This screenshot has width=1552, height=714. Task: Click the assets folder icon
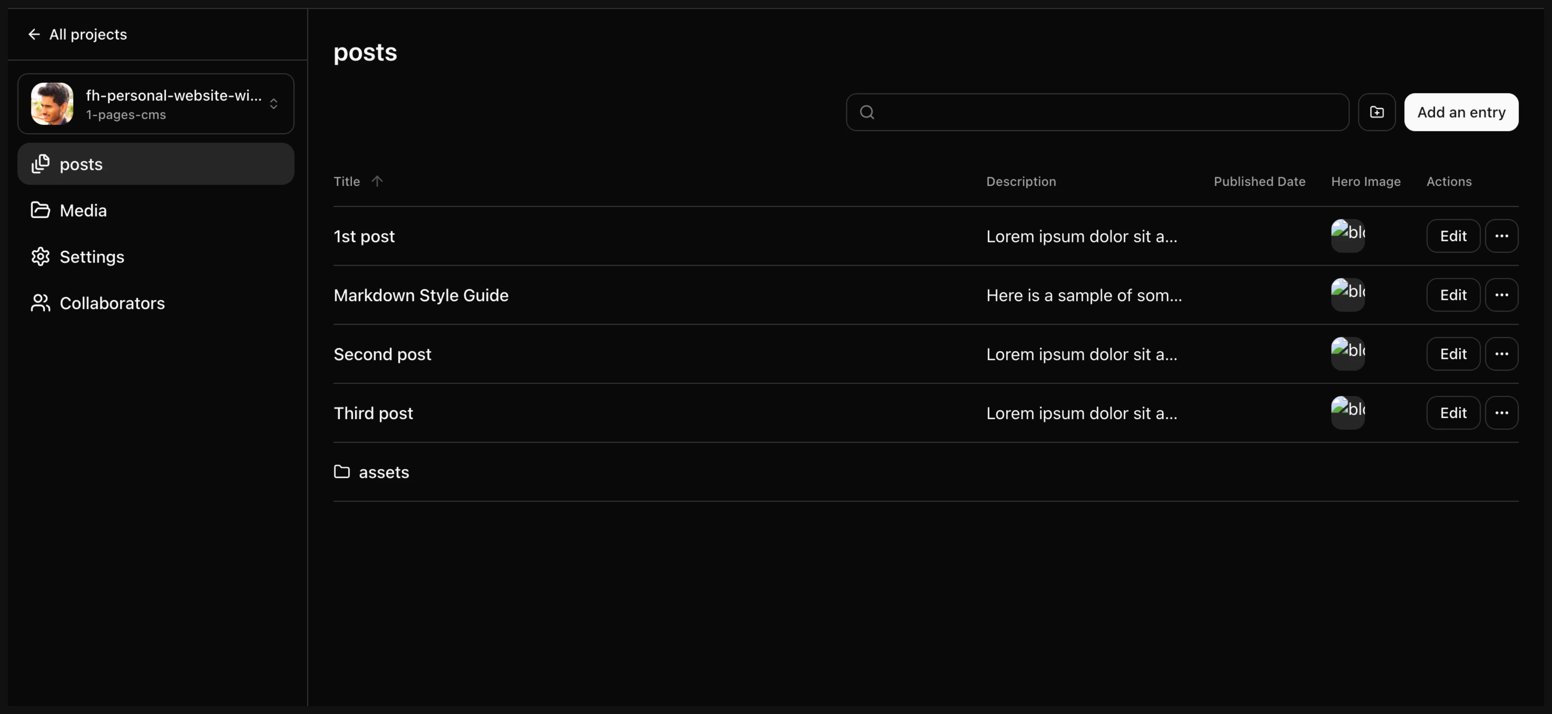(342, 471)
